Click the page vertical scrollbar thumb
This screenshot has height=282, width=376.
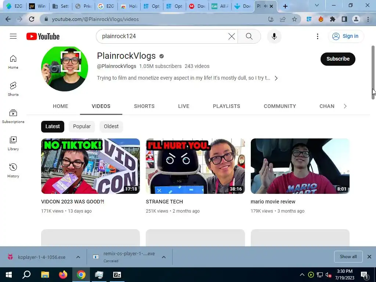click(x=373, y=72)
